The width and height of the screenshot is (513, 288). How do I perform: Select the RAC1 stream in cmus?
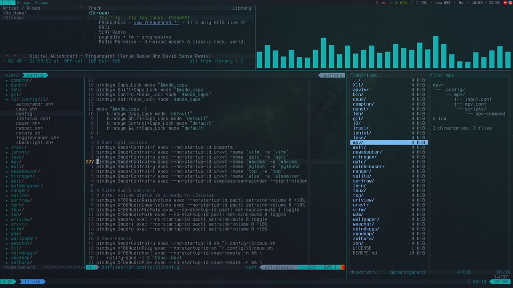(x=104, y=27)
